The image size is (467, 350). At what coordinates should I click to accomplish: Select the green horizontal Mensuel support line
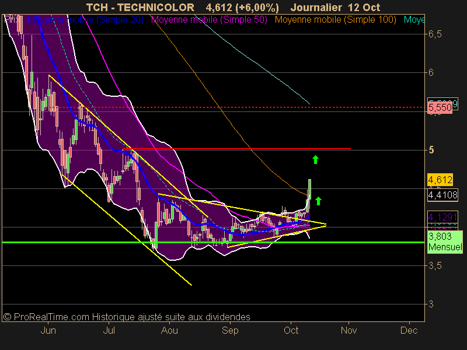coord(213,242)
